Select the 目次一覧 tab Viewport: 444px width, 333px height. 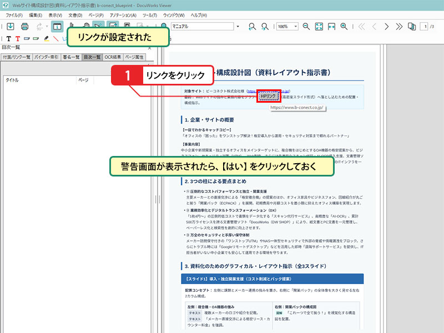[x=92, y=57]
